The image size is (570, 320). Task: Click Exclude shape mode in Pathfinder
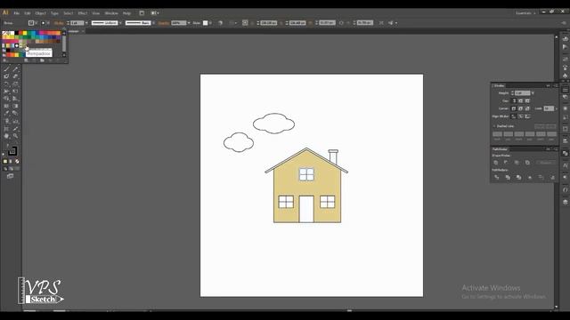pyautogui.click(x=527, y=163)
